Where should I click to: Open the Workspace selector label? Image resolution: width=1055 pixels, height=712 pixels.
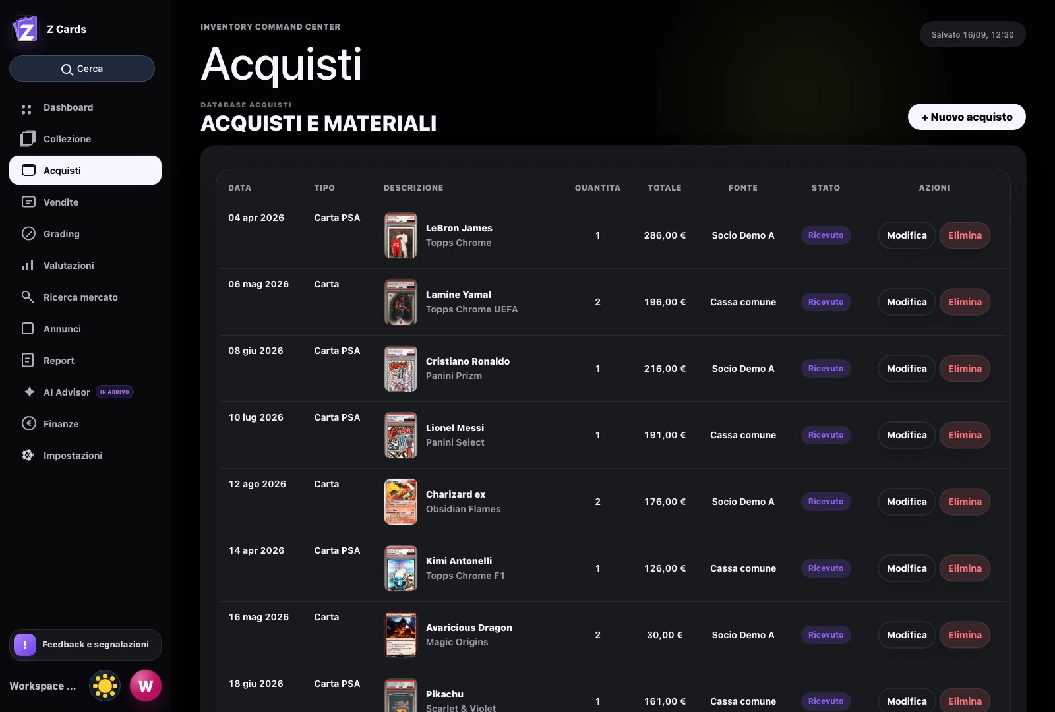pos(43,686)
